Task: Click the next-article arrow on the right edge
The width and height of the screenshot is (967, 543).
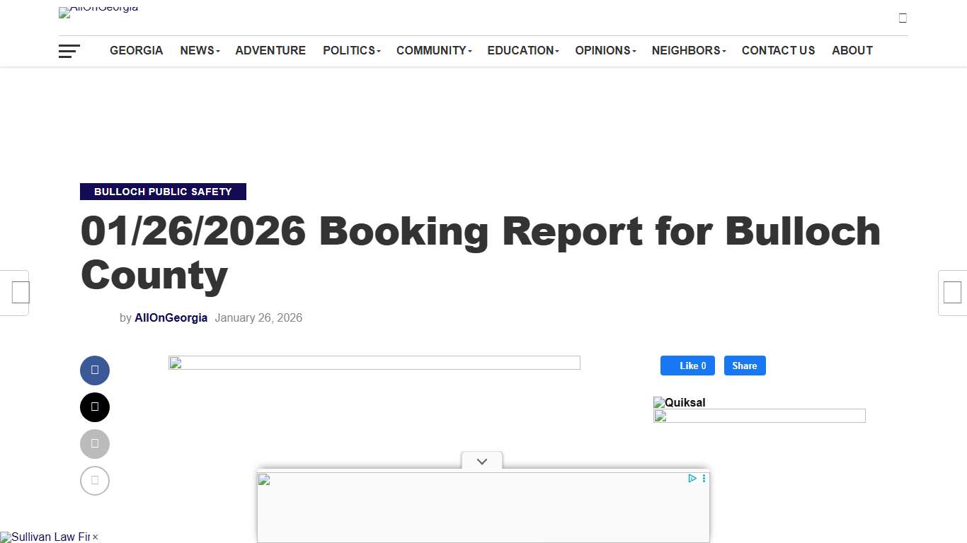Action: click(952, 292)
